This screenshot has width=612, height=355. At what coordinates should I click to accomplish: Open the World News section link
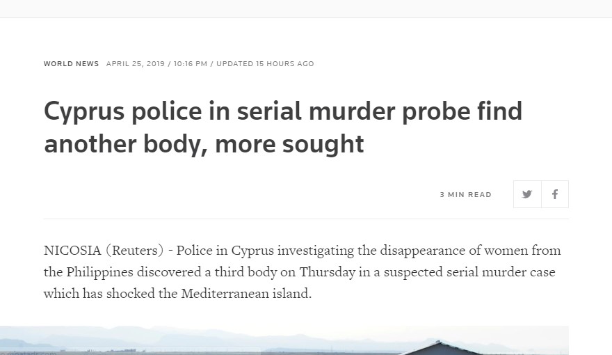pyautogui.click(x=71, y=64)
